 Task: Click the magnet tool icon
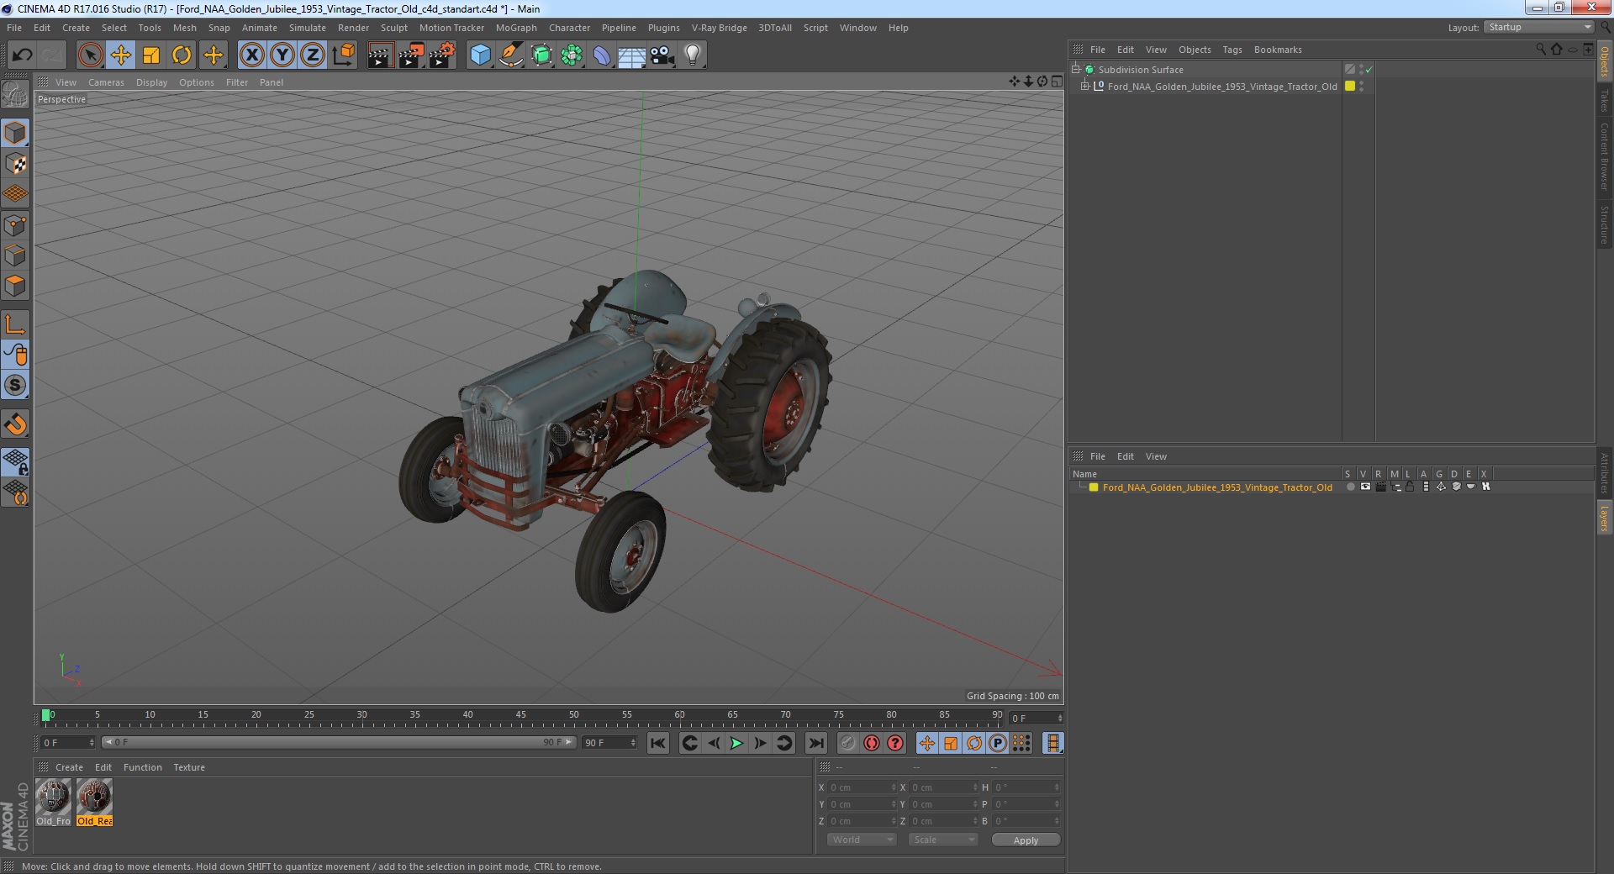point(15,424)
